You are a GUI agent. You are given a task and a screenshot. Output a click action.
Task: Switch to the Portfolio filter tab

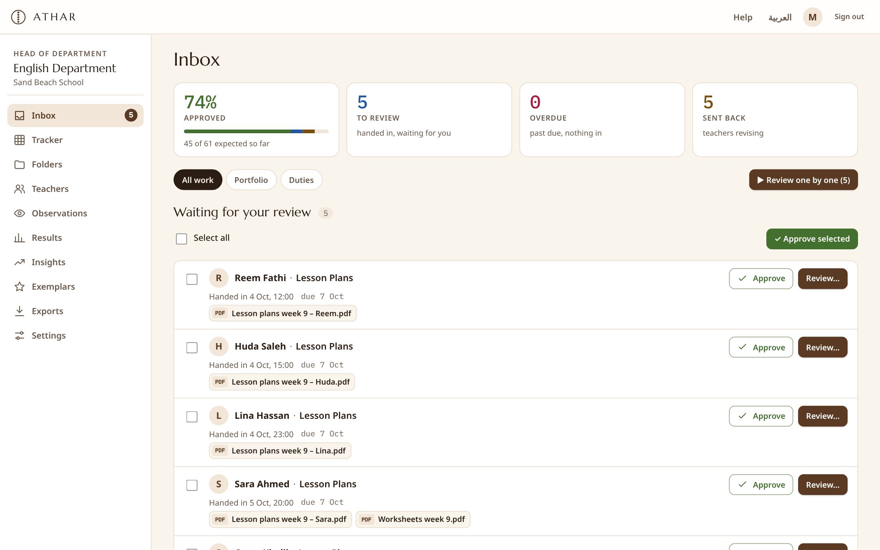(x=251, y=180)
